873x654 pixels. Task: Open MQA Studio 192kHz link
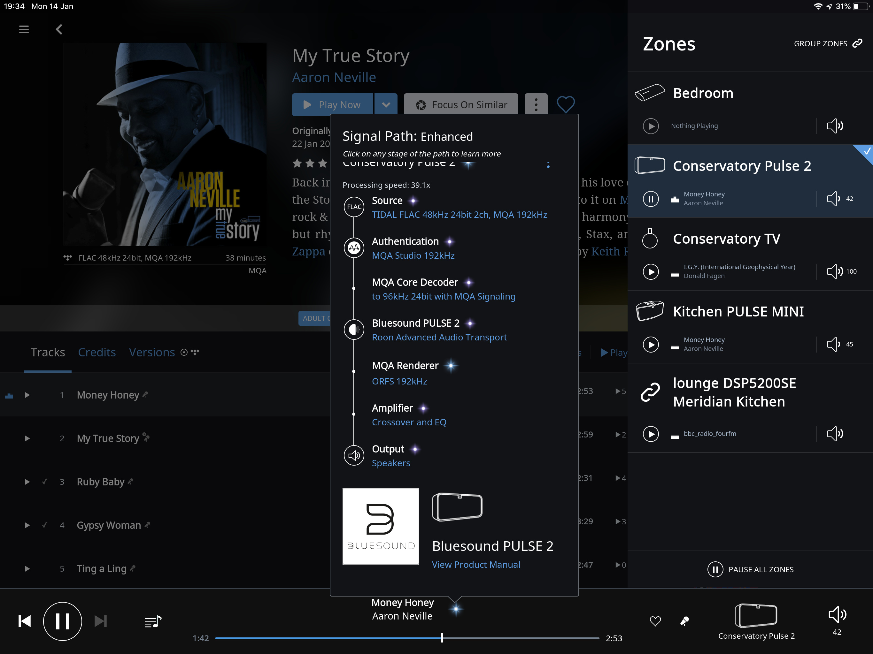point(413,255)
